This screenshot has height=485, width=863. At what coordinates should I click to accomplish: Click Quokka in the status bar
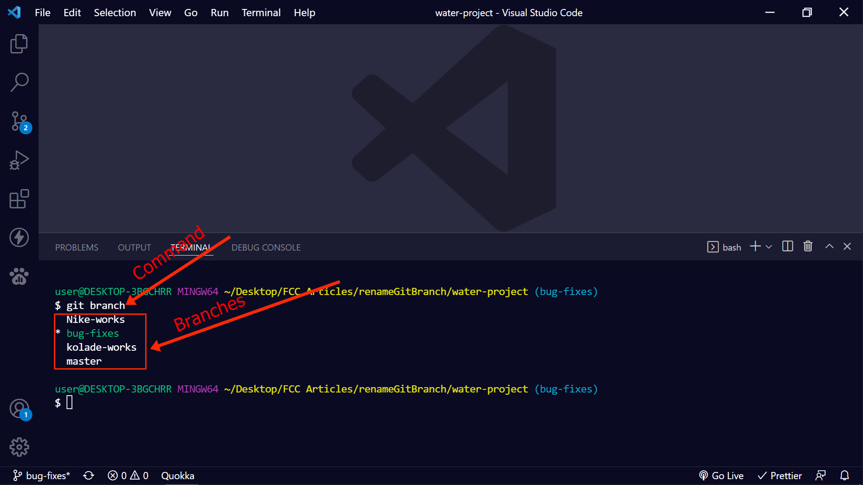click(178, 476)
